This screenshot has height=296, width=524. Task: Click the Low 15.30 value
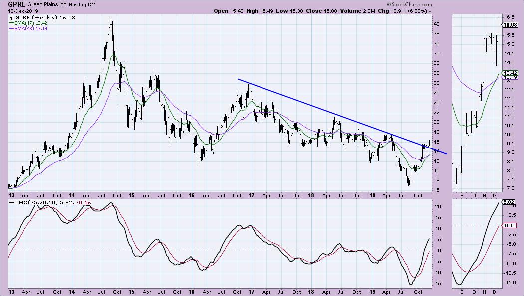pos(290,11)
